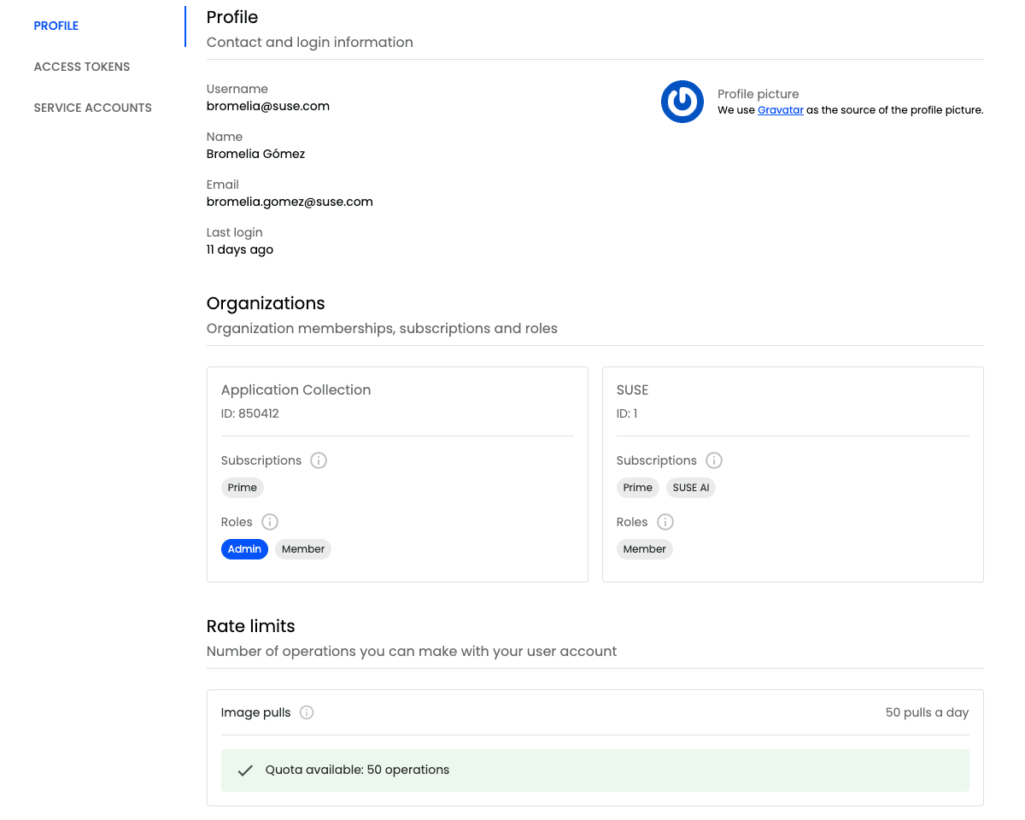The height and width of the screenshot is (820, 1025).
Task: Click info icon next to Application Collection Roles
Action: coord(270,522)
